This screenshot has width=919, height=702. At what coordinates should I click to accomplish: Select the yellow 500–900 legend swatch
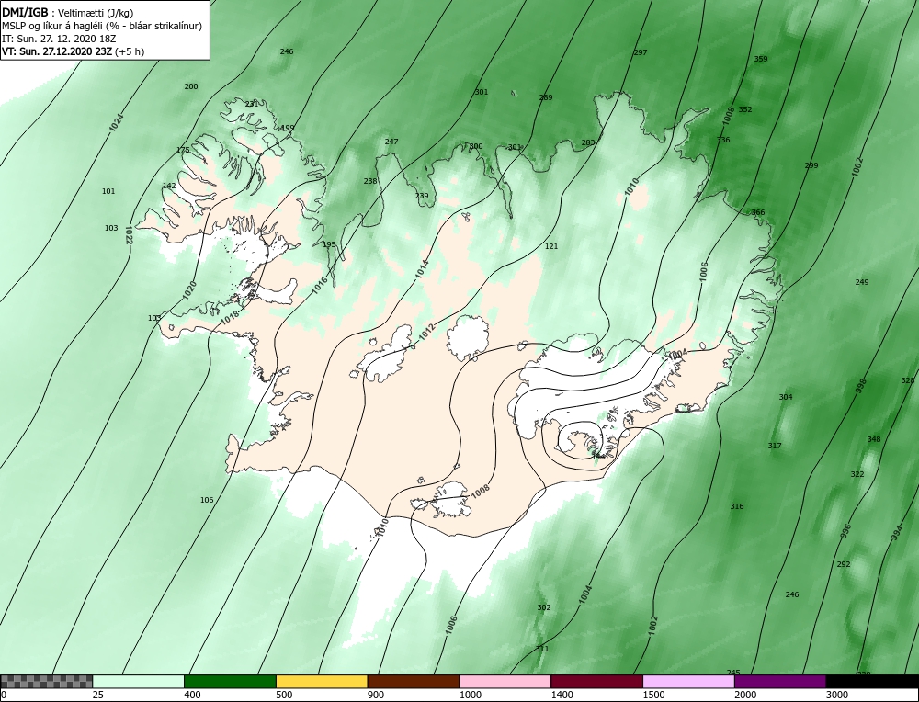coord(322,681)
